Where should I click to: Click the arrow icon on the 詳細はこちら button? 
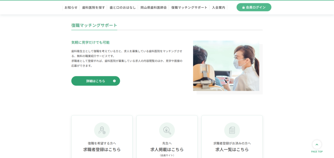pos(114,81)
